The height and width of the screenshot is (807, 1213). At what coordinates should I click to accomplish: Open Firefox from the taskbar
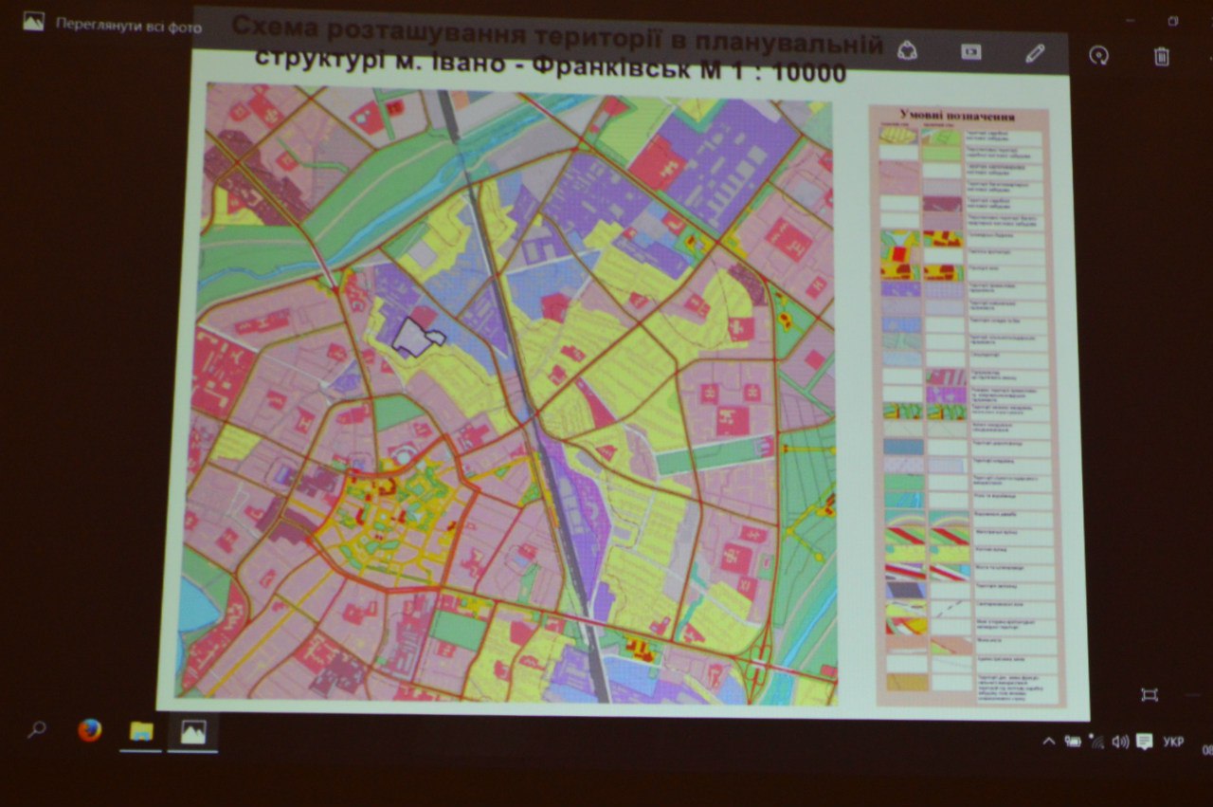(90, 730)
